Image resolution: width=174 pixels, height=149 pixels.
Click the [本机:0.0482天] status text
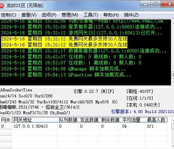[x=143, y=105]
